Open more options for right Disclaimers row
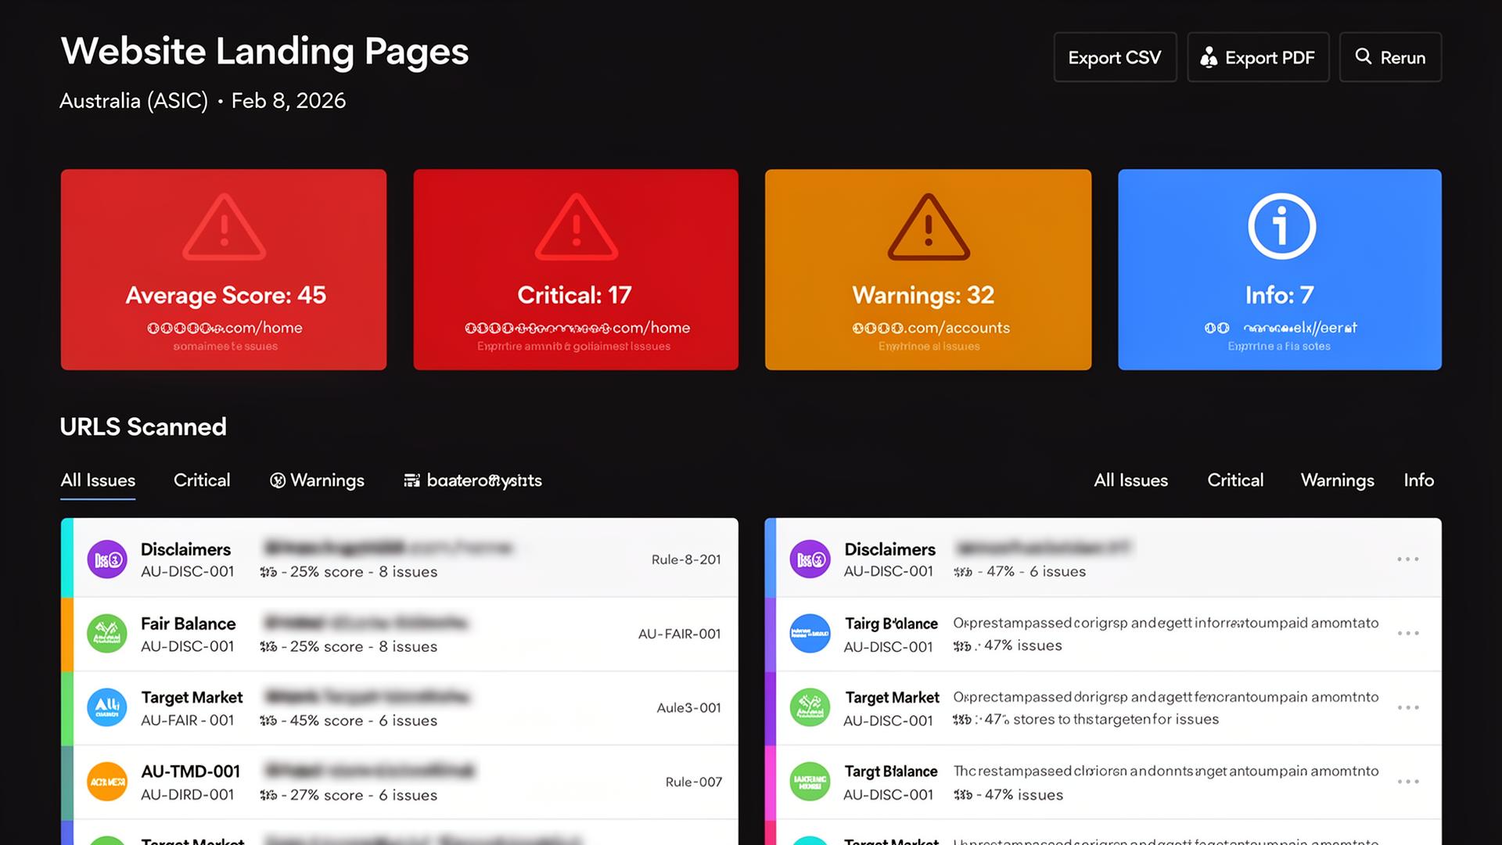Image resolution: width=1502 pixels, height=845 pixels. [x=1408, y=559]
